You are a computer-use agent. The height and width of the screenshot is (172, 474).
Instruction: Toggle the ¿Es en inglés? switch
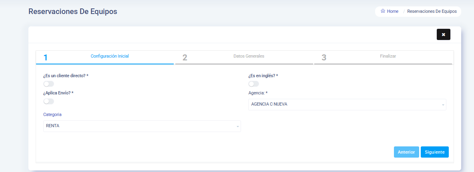pyautogui.click(x=254, y=84)
